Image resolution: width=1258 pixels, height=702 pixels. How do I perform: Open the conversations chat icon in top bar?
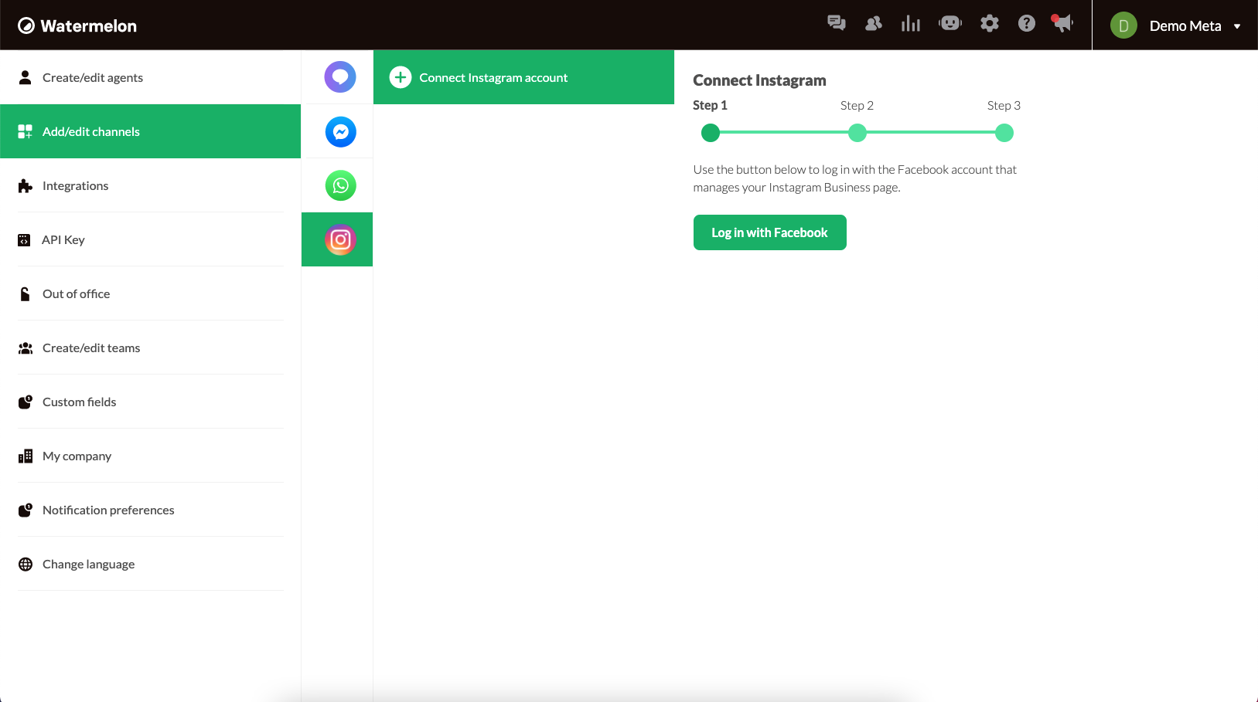(x=836, y=23)
